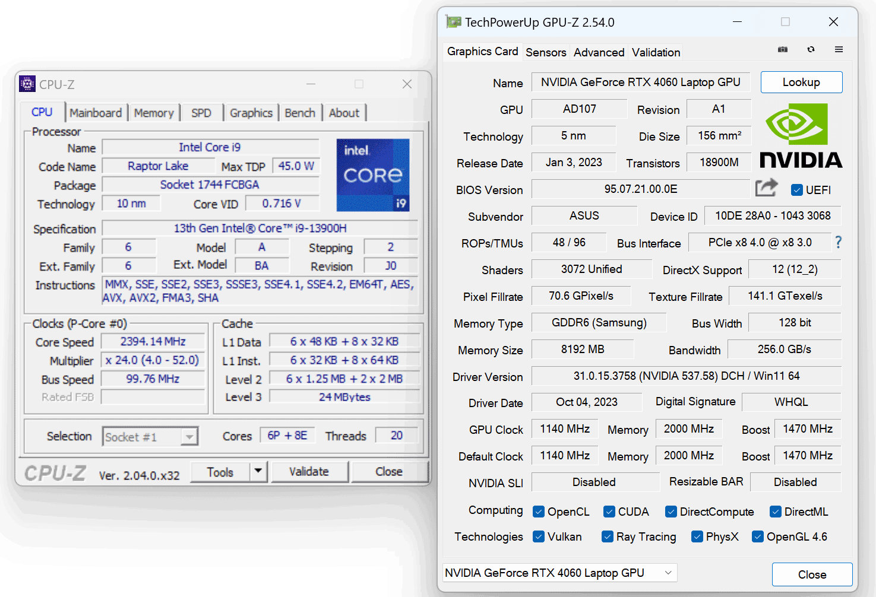Viewport: 876px width, 597px height.
Task: Click the BIOS Version field 95.07.21.00.0E
Action: tap(640, 189)
